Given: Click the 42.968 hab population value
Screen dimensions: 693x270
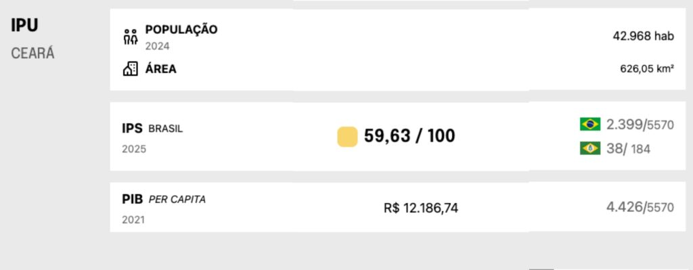Looking at the screenshot, I should [643, 37].
